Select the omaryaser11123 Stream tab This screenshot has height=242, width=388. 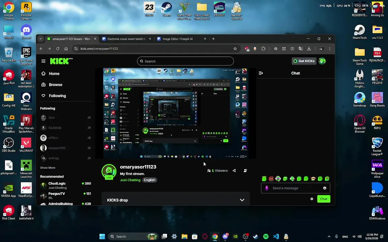72,39
